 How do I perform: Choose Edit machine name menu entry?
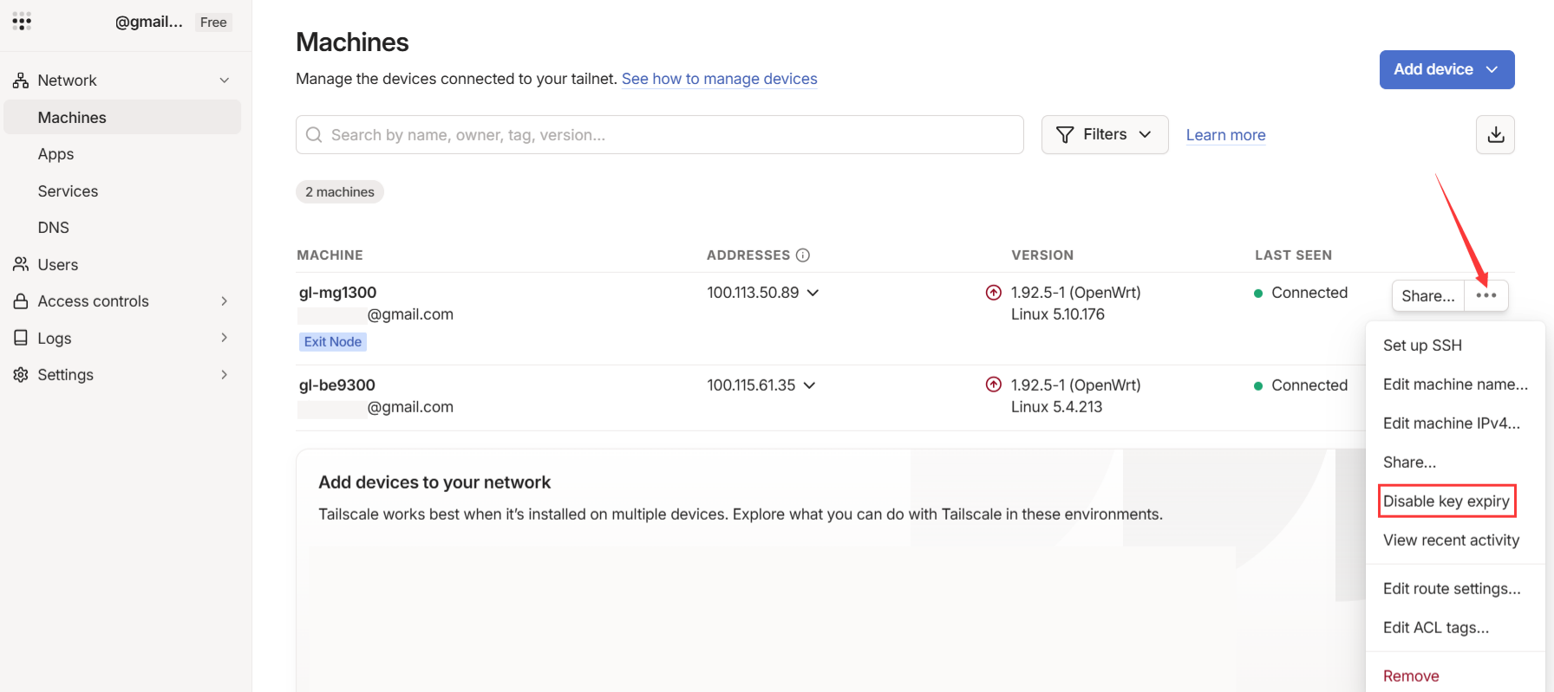pyautogui.click(x=1455, y=385)
